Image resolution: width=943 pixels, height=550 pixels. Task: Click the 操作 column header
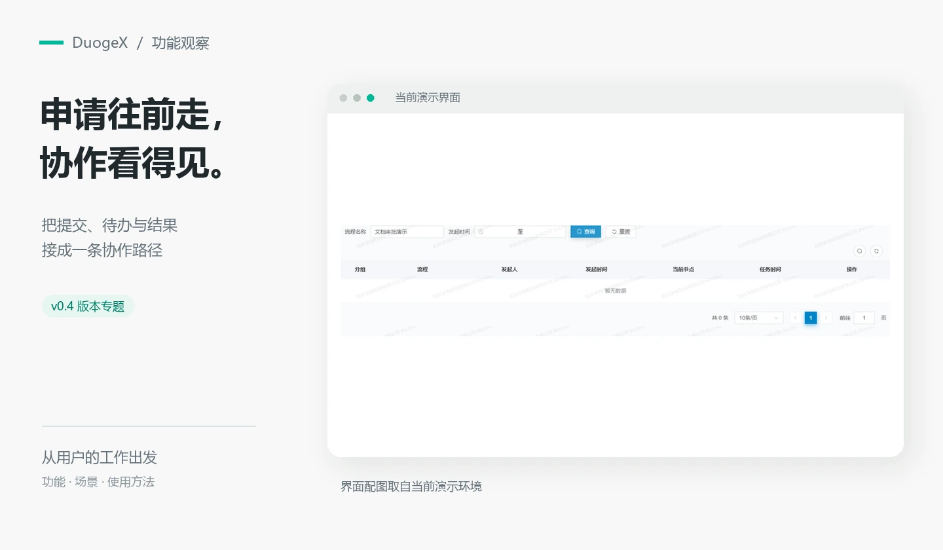[851, 270]
